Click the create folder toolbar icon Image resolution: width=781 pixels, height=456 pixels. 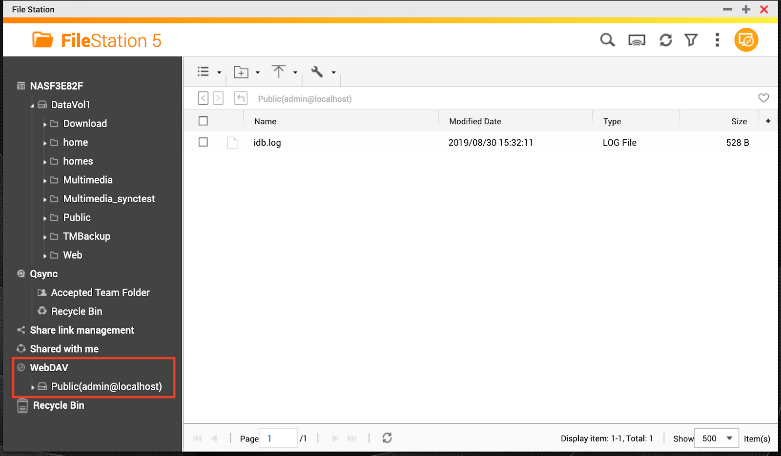[x=241, y=72]
